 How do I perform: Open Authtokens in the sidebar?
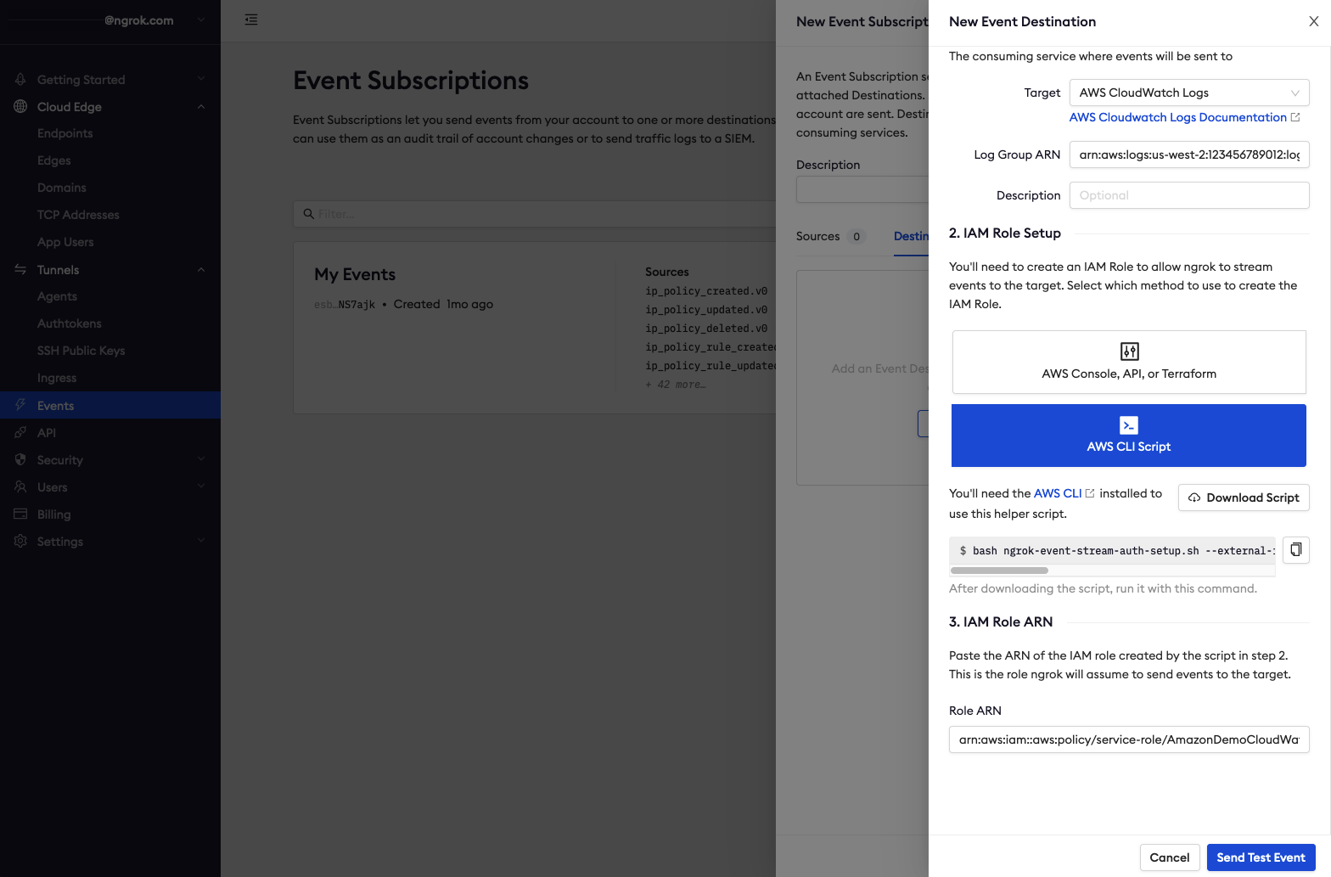tap(70, 323)
